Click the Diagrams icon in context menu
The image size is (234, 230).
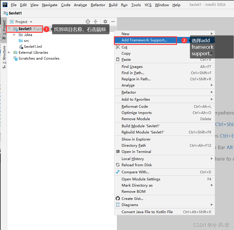coord(118,205)
